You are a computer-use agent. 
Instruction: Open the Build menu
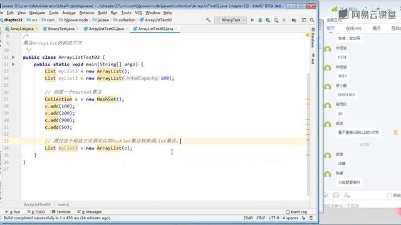coord(103,12)
